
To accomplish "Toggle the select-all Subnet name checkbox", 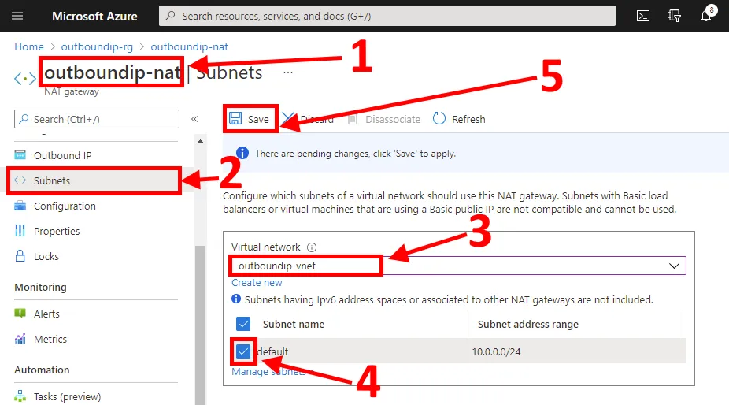I will (243, 324).
